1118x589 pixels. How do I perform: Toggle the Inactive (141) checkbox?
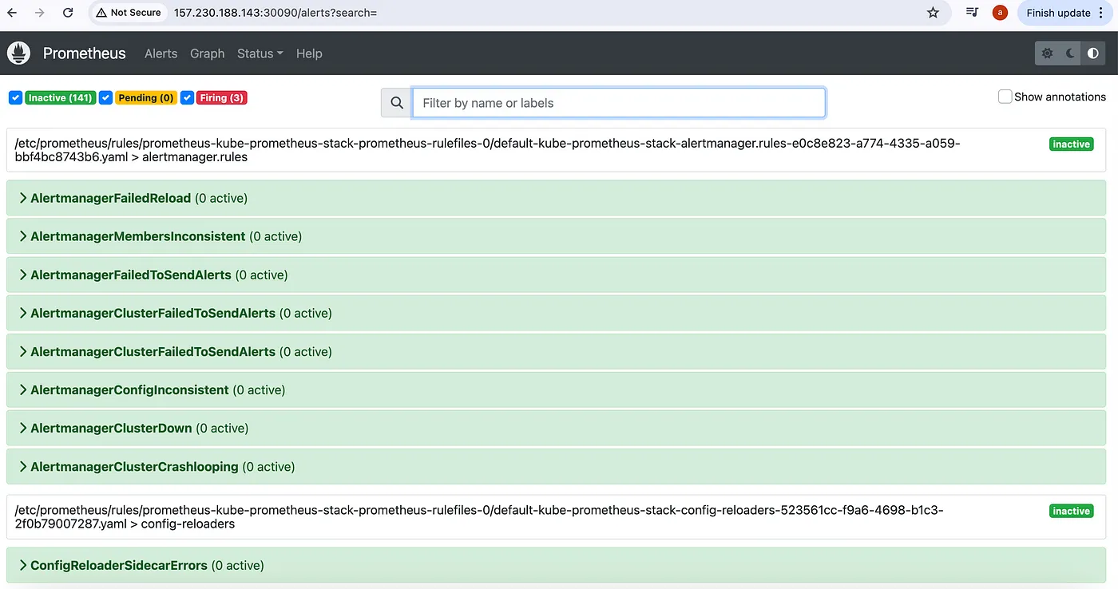(x=15, y=97)
